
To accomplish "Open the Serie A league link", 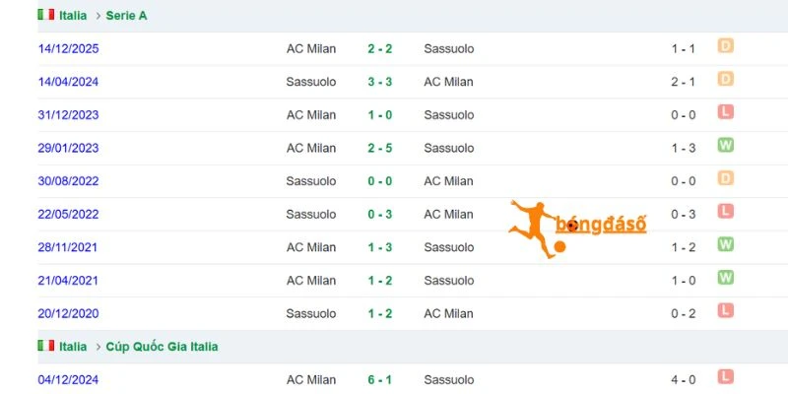I will [127, 16].
